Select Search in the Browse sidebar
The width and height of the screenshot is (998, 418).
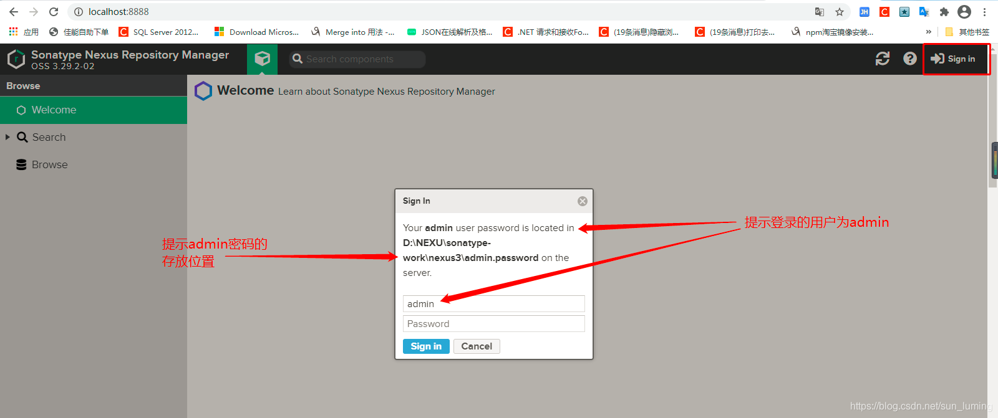49,137
